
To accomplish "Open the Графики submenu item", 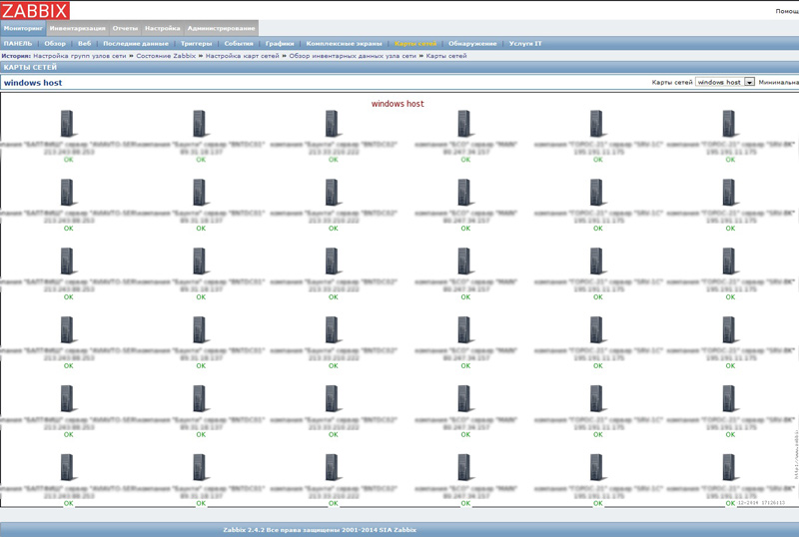I will pyautogui.click(x=280, y=44).
